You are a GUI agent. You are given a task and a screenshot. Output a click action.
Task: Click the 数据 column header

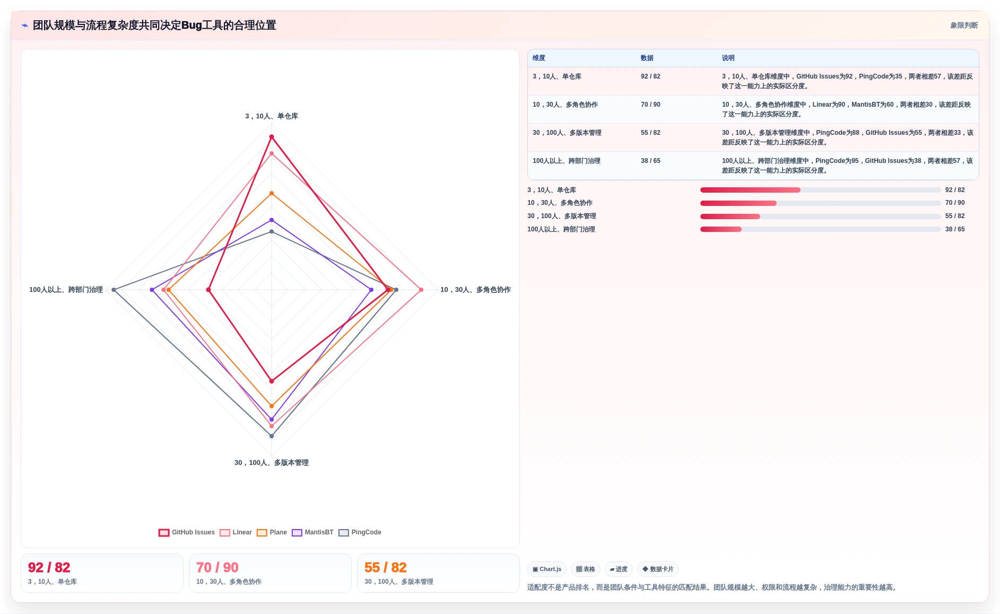click(x=647, y=58)
